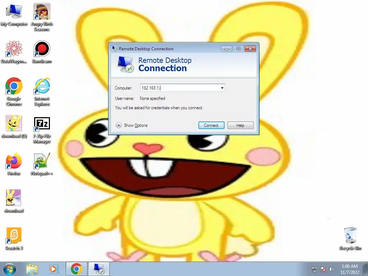Click the network status tray icon

click(x=314, y=270)
